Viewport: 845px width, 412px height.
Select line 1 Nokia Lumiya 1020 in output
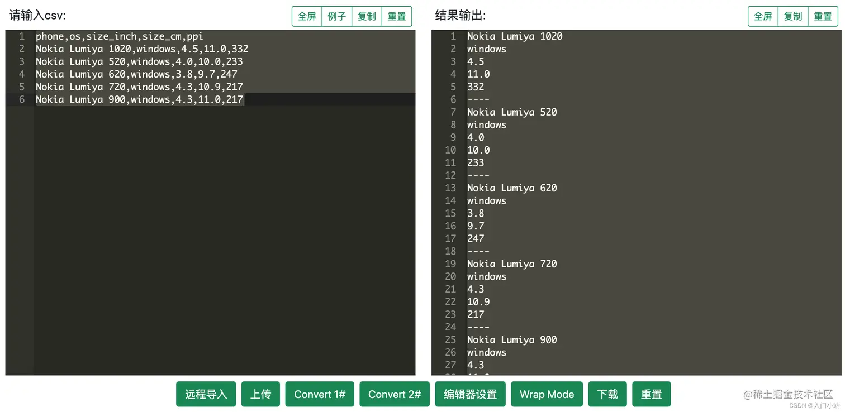click(x=514, y=36)
